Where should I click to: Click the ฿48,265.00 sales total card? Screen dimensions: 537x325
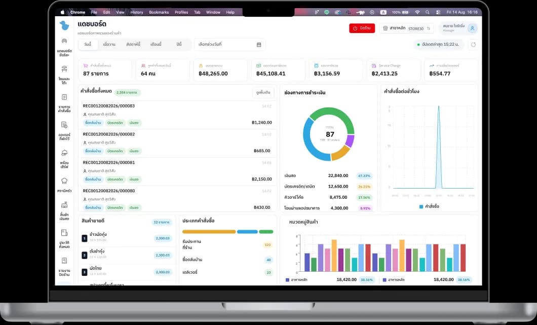(220, 70)
